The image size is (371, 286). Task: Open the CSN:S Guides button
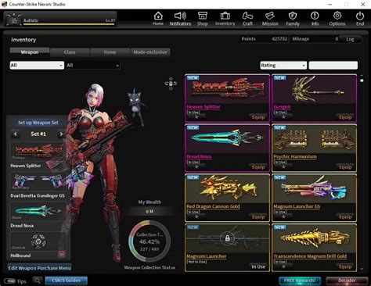pos(67,281)
